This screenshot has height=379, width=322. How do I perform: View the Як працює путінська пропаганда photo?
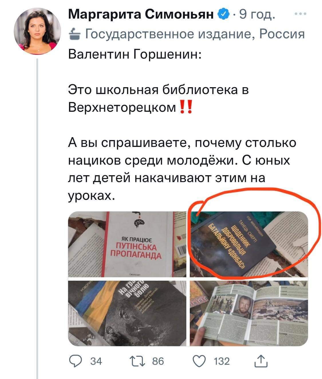click(x=127, y=244)
